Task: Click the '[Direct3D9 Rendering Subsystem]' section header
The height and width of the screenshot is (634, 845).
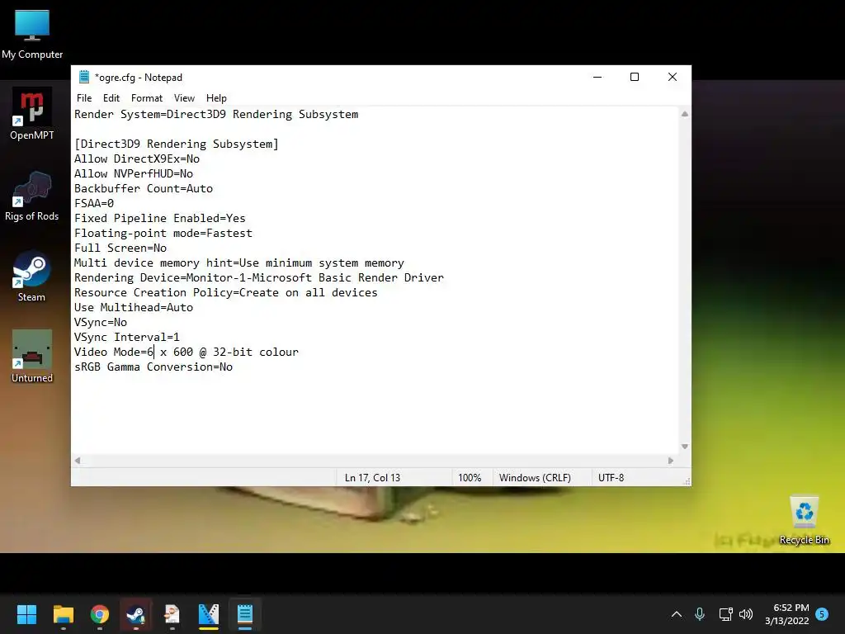Action: 177,144
